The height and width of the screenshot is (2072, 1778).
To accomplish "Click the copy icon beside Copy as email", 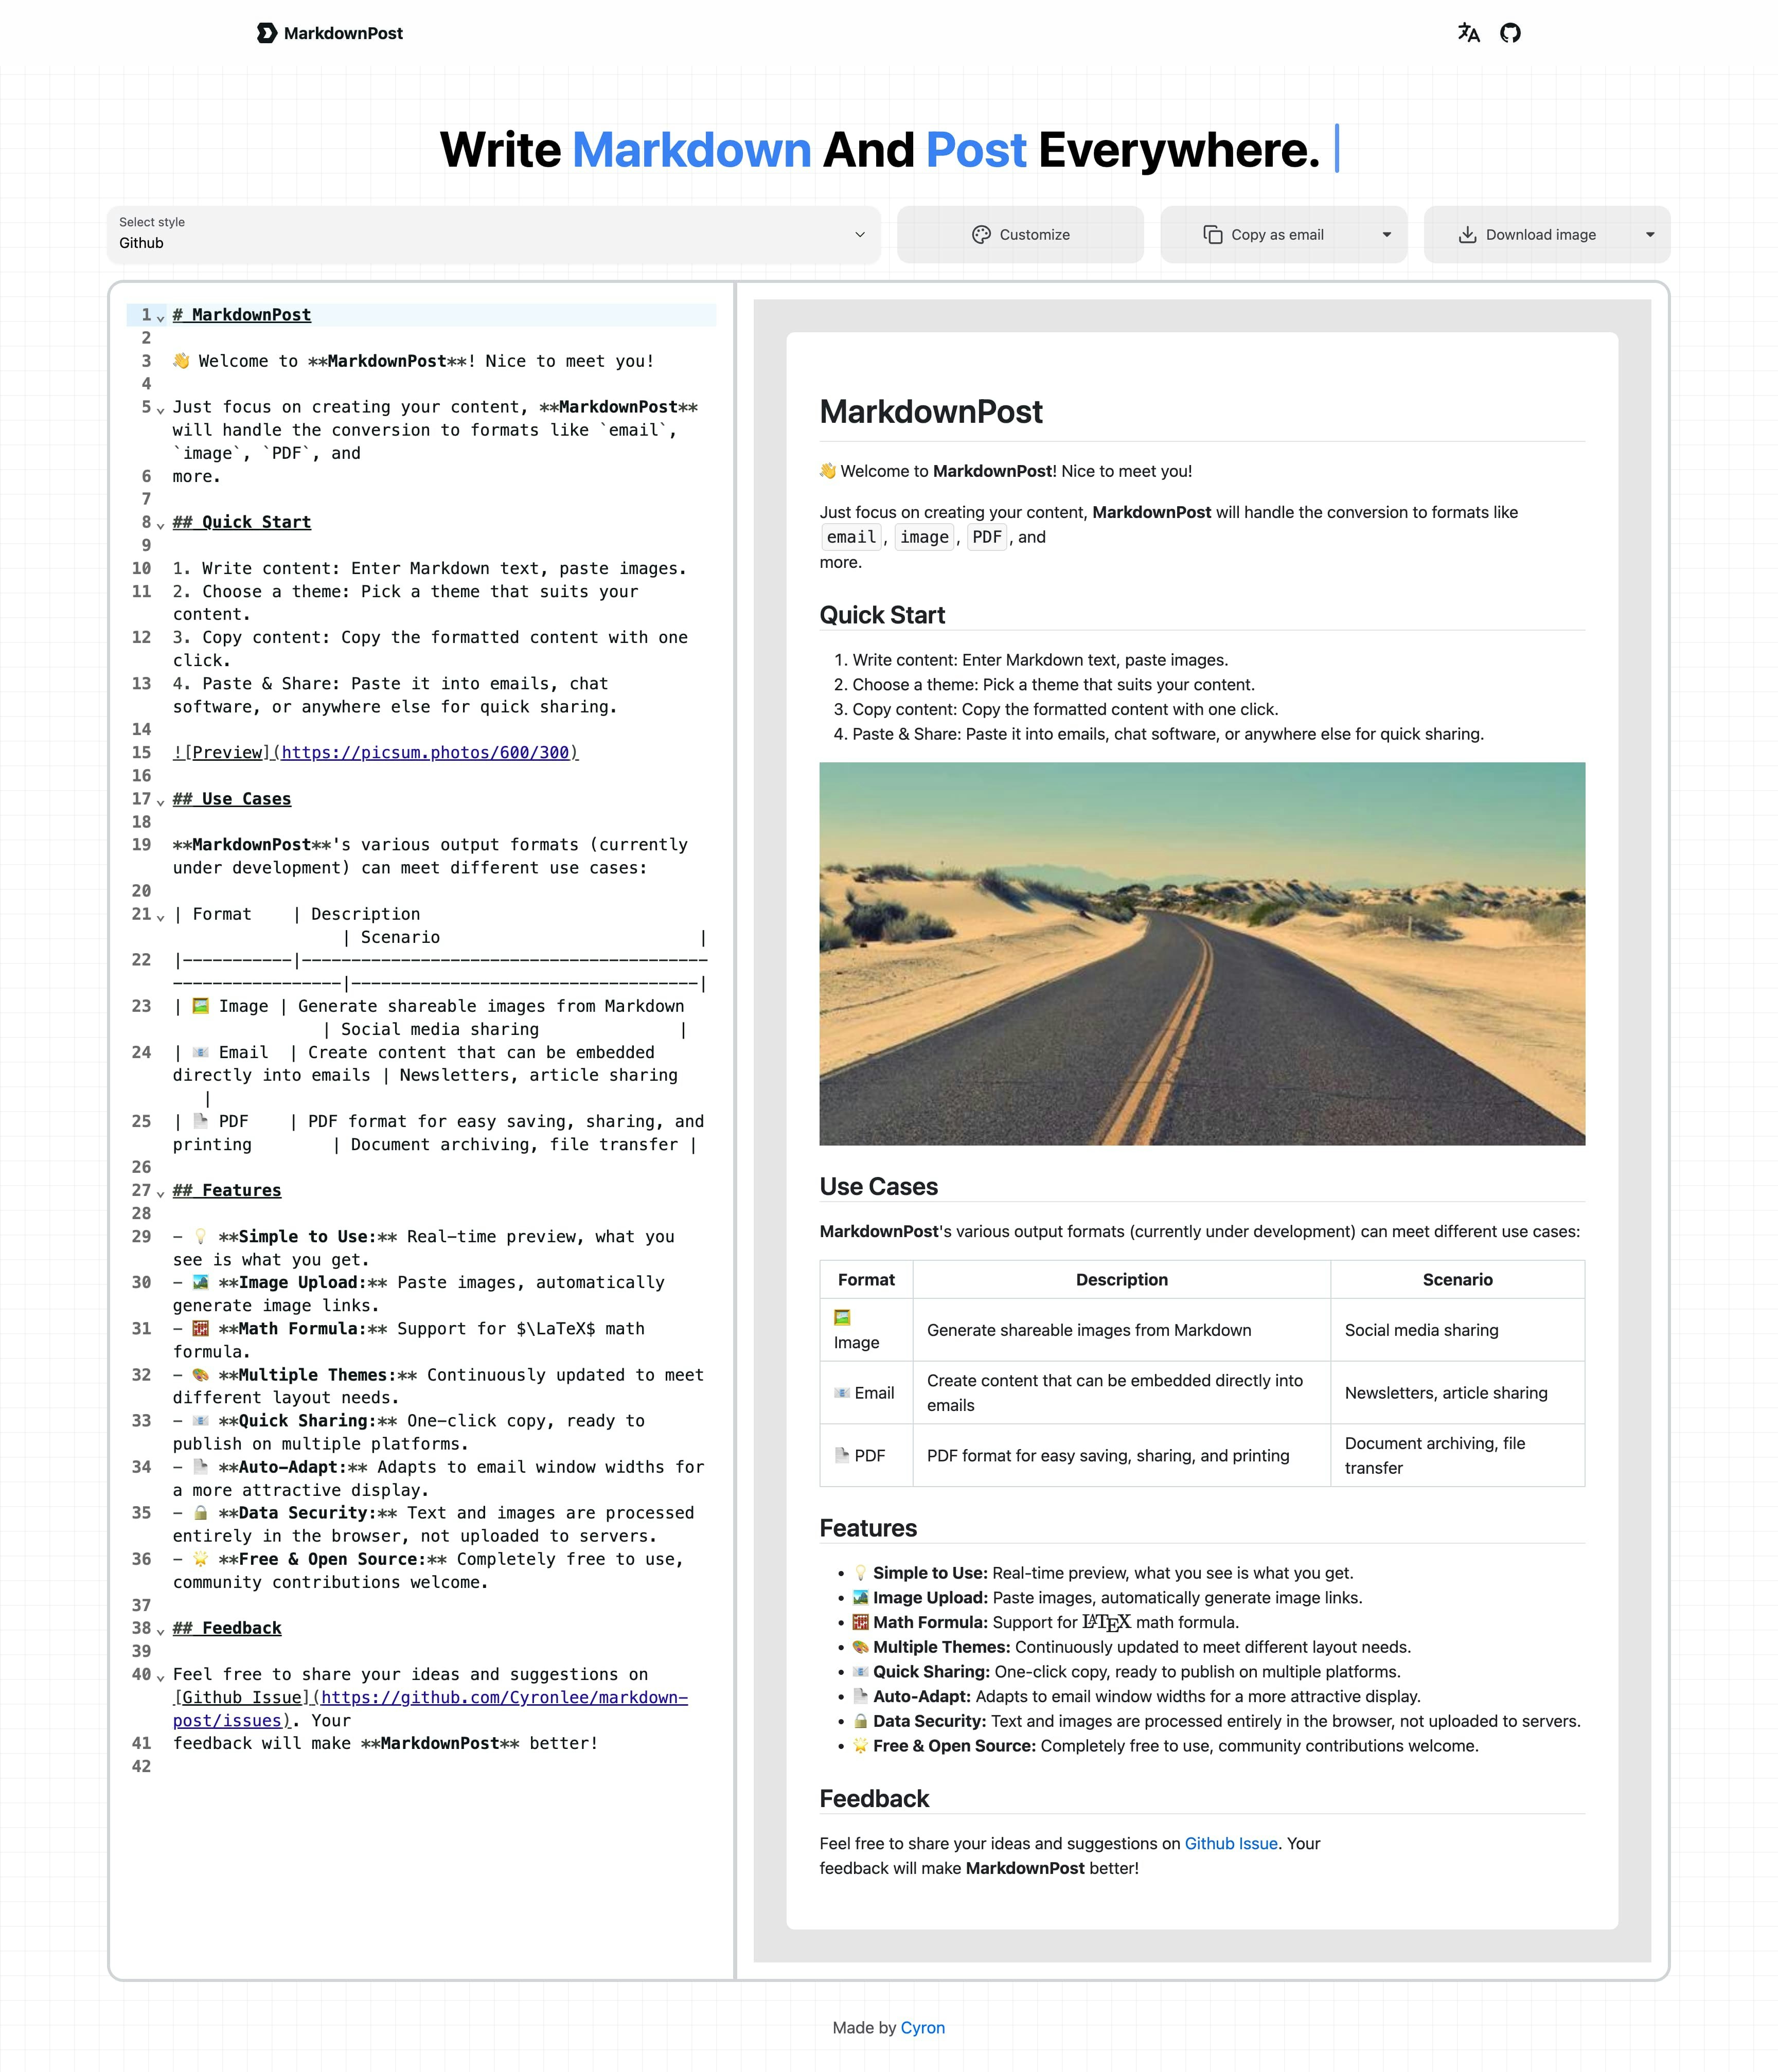I will tap(1212, 235).
